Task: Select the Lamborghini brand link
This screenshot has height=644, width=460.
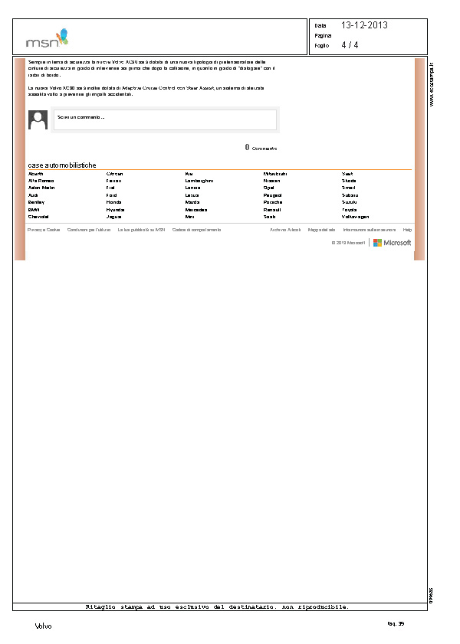Action: [x=199, y=181]
